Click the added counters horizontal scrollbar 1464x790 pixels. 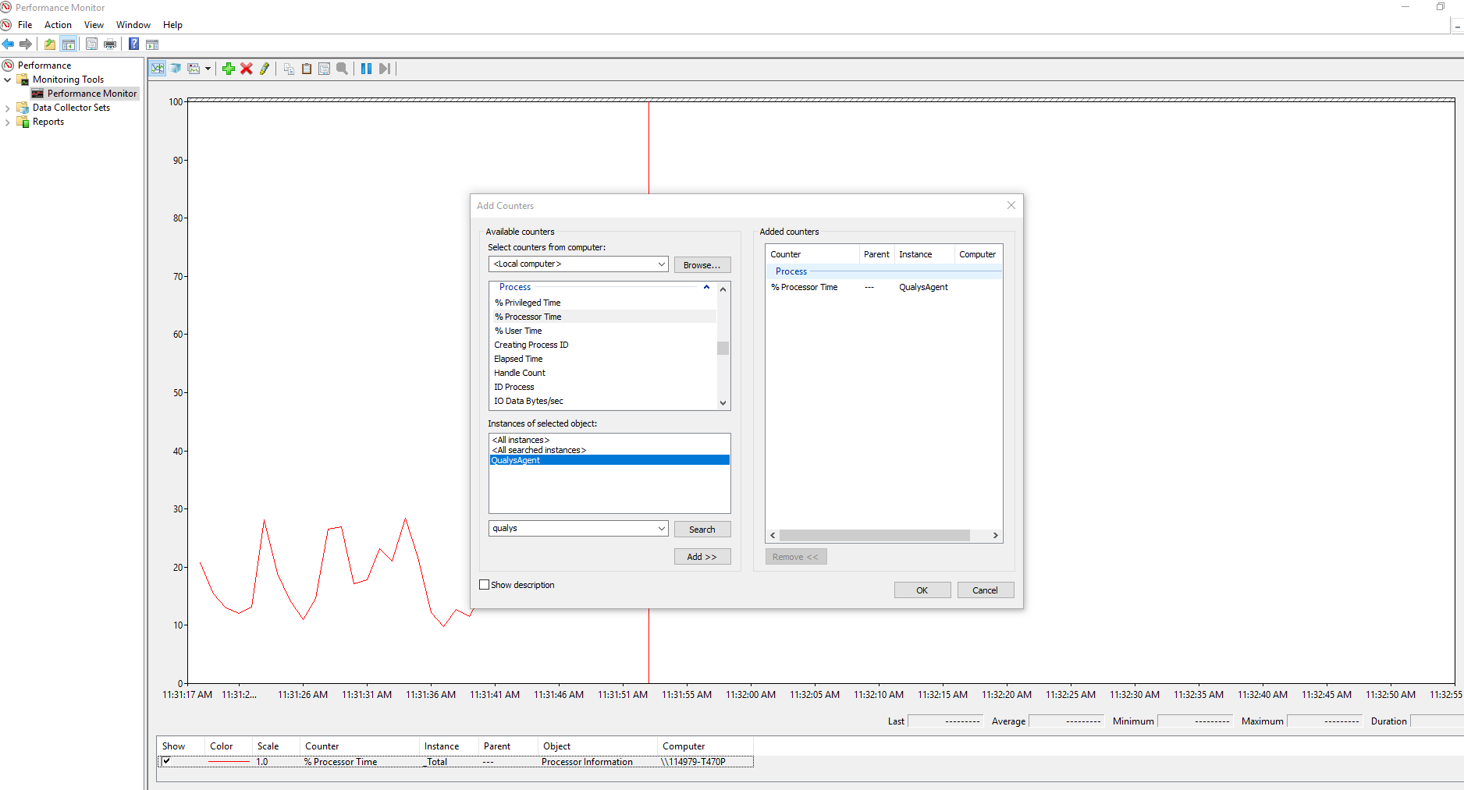click(x=874, y=536)
